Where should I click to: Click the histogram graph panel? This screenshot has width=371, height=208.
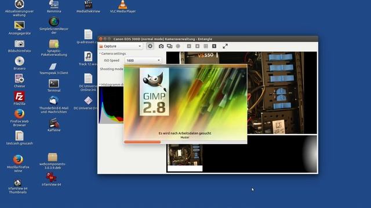coord(111,105)
